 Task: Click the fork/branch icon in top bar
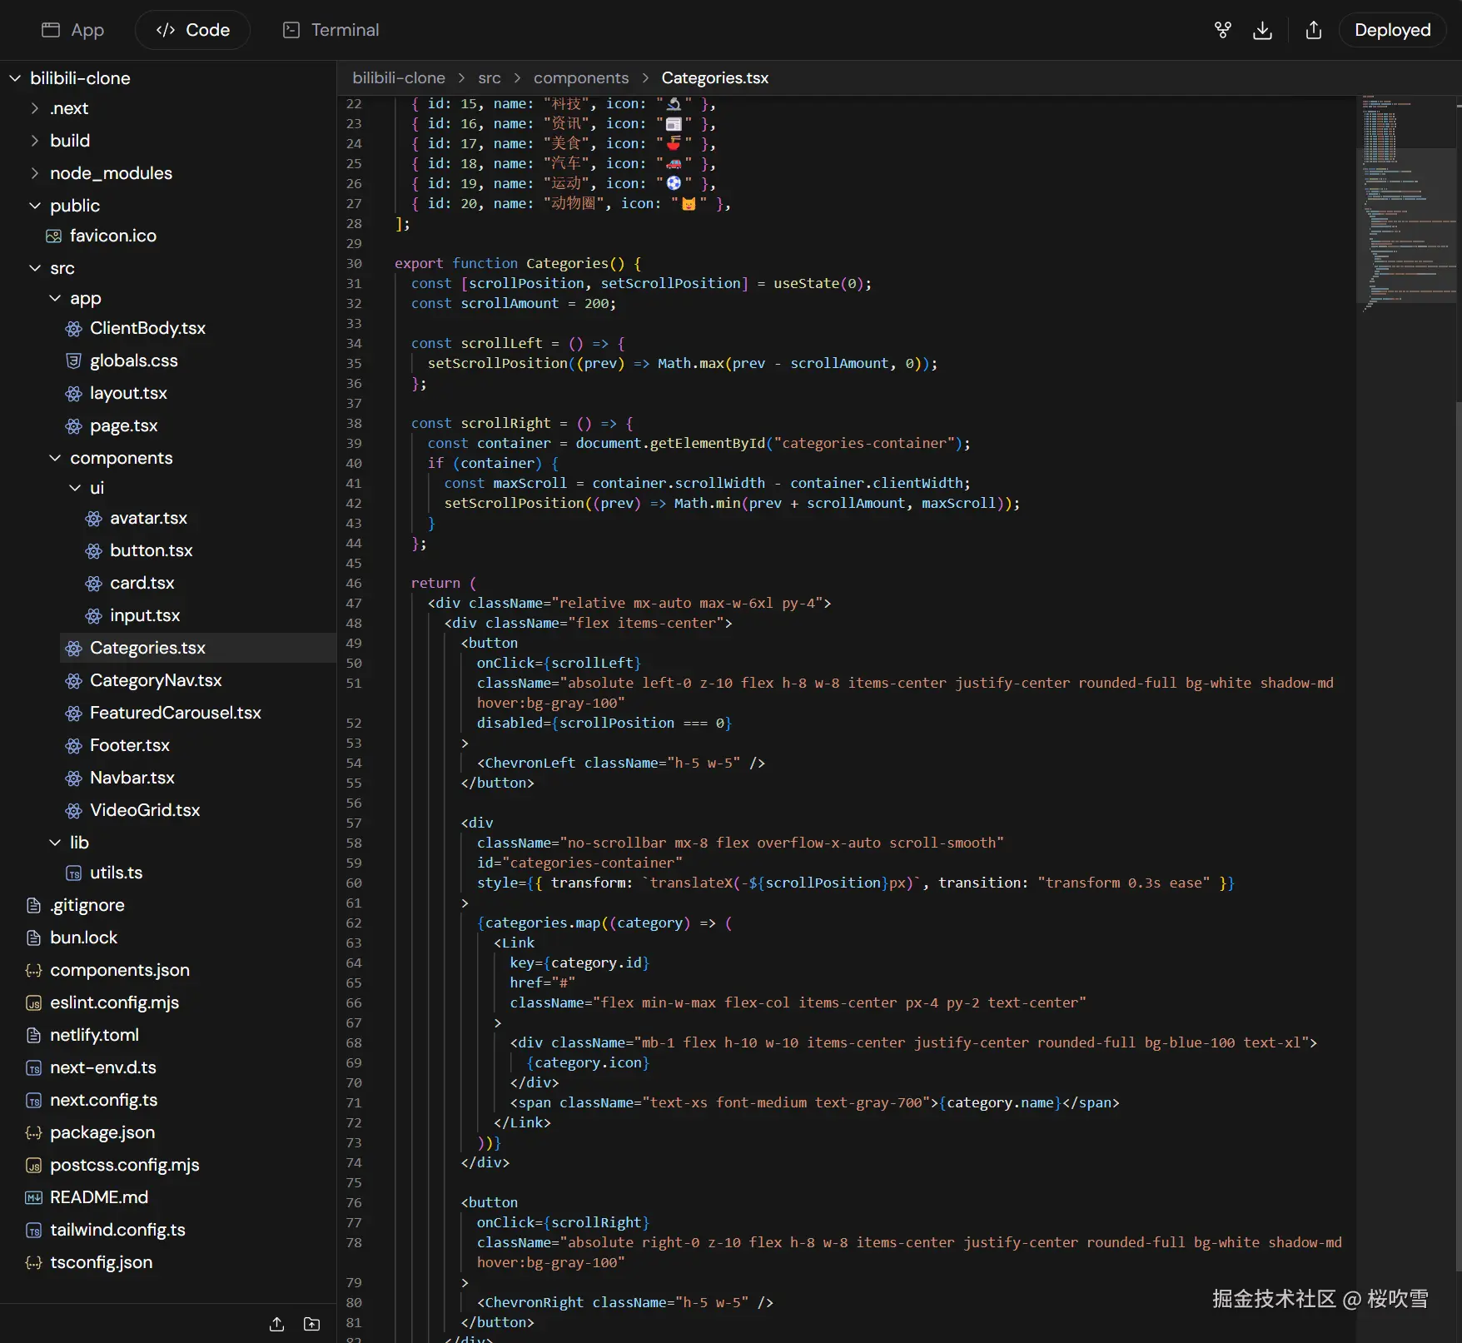pos(1222,31)
